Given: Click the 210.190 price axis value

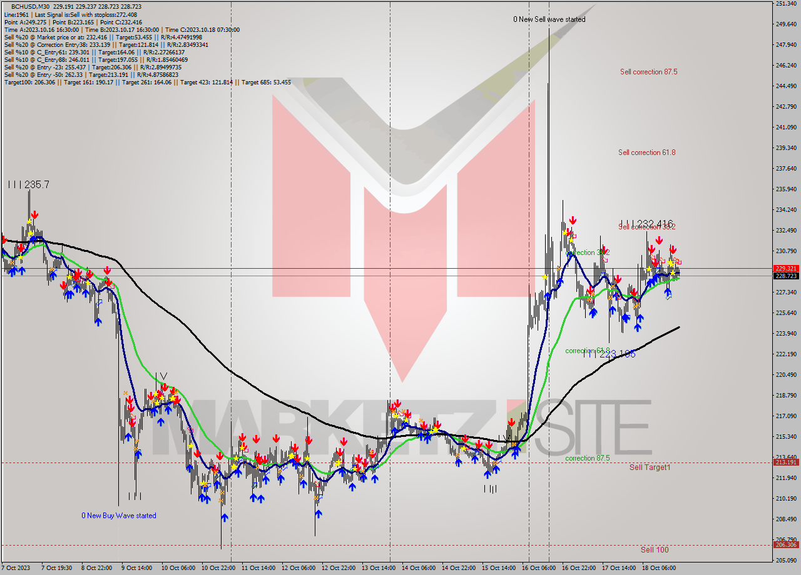Looking at the screenshot, I should click(x=785, y=498).
